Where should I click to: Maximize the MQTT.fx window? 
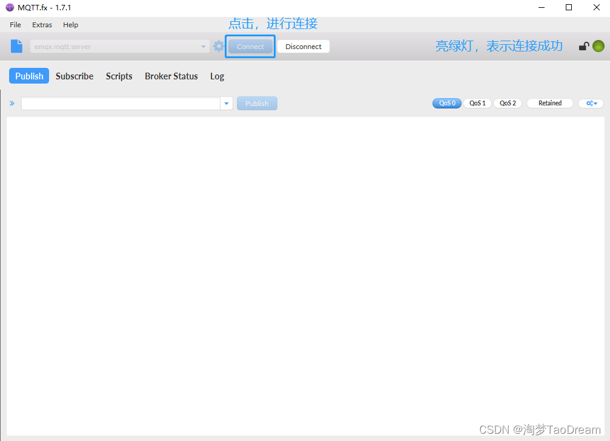click(x=569, y=8)
